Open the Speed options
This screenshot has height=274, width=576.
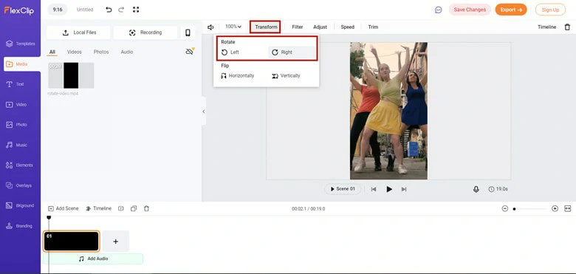pyautogui.click(x=348, y=27)
